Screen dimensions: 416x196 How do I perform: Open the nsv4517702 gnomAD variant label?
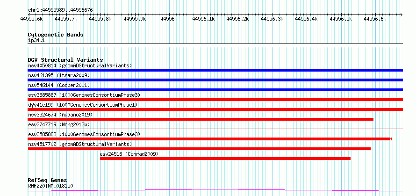(80, 144)
